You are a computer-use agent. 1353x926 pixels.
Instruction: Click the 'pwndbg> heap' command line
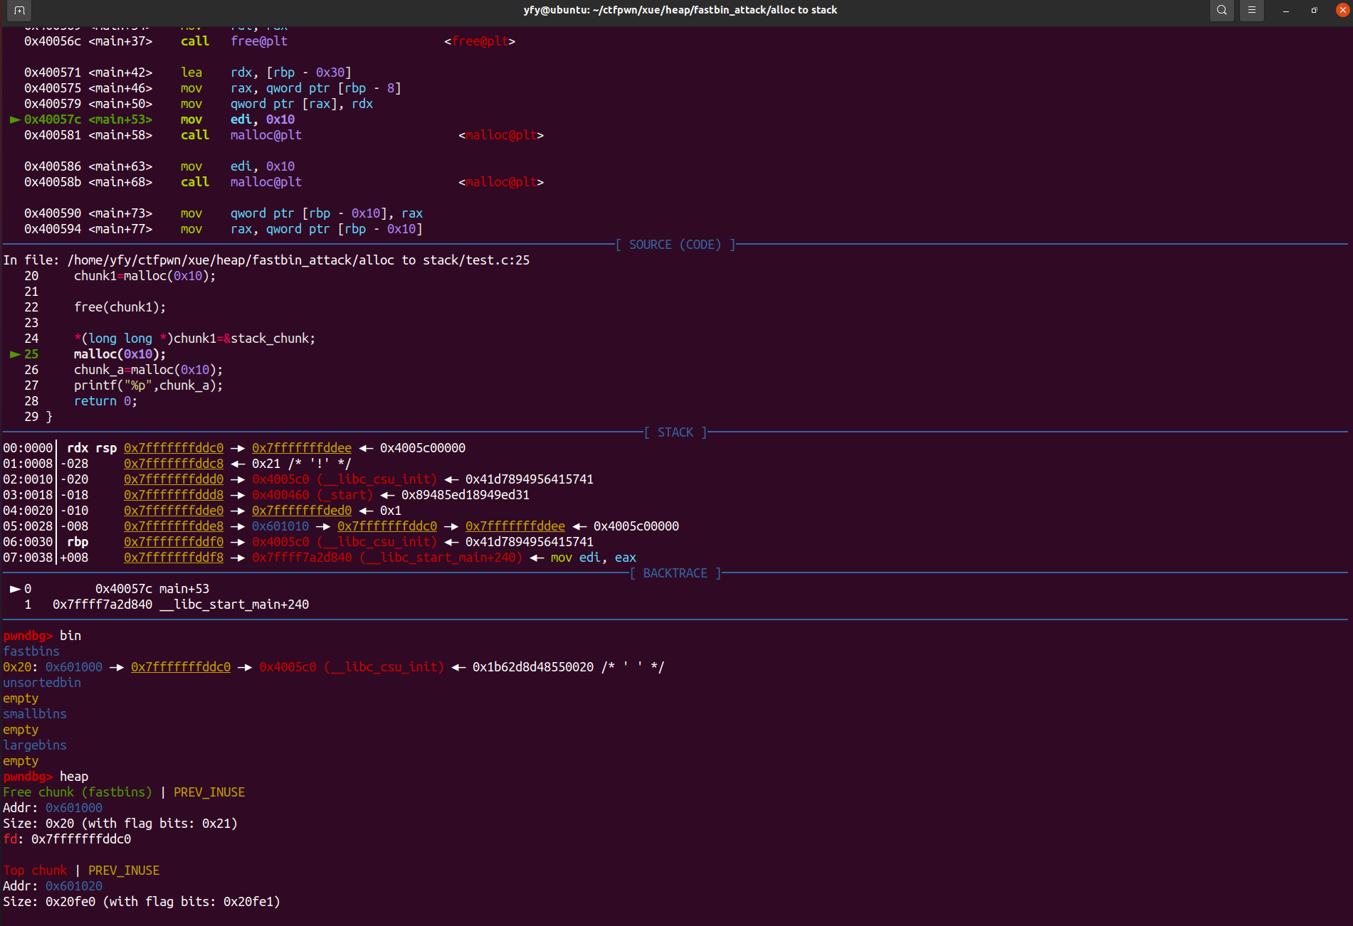click(x=46, y=777)
